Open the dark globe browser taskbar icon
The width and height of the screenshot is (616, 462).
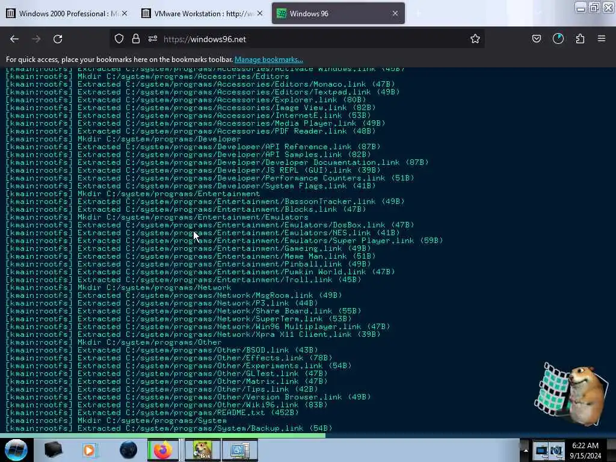coord(128,450)
